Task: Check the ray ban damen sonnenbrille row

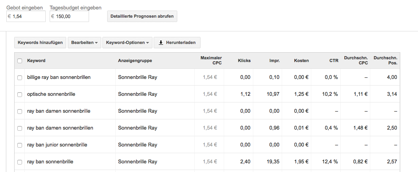Action: pos(20,112)
